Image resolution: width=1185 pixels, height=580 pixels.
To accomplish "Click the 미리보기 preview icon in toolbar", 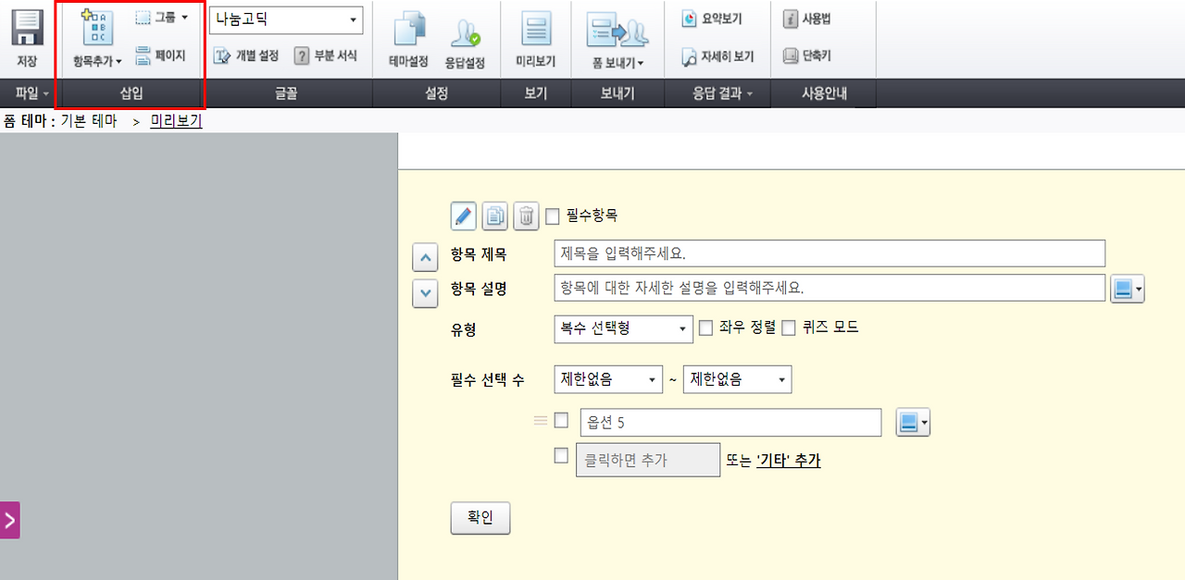I will pos(536,37).
